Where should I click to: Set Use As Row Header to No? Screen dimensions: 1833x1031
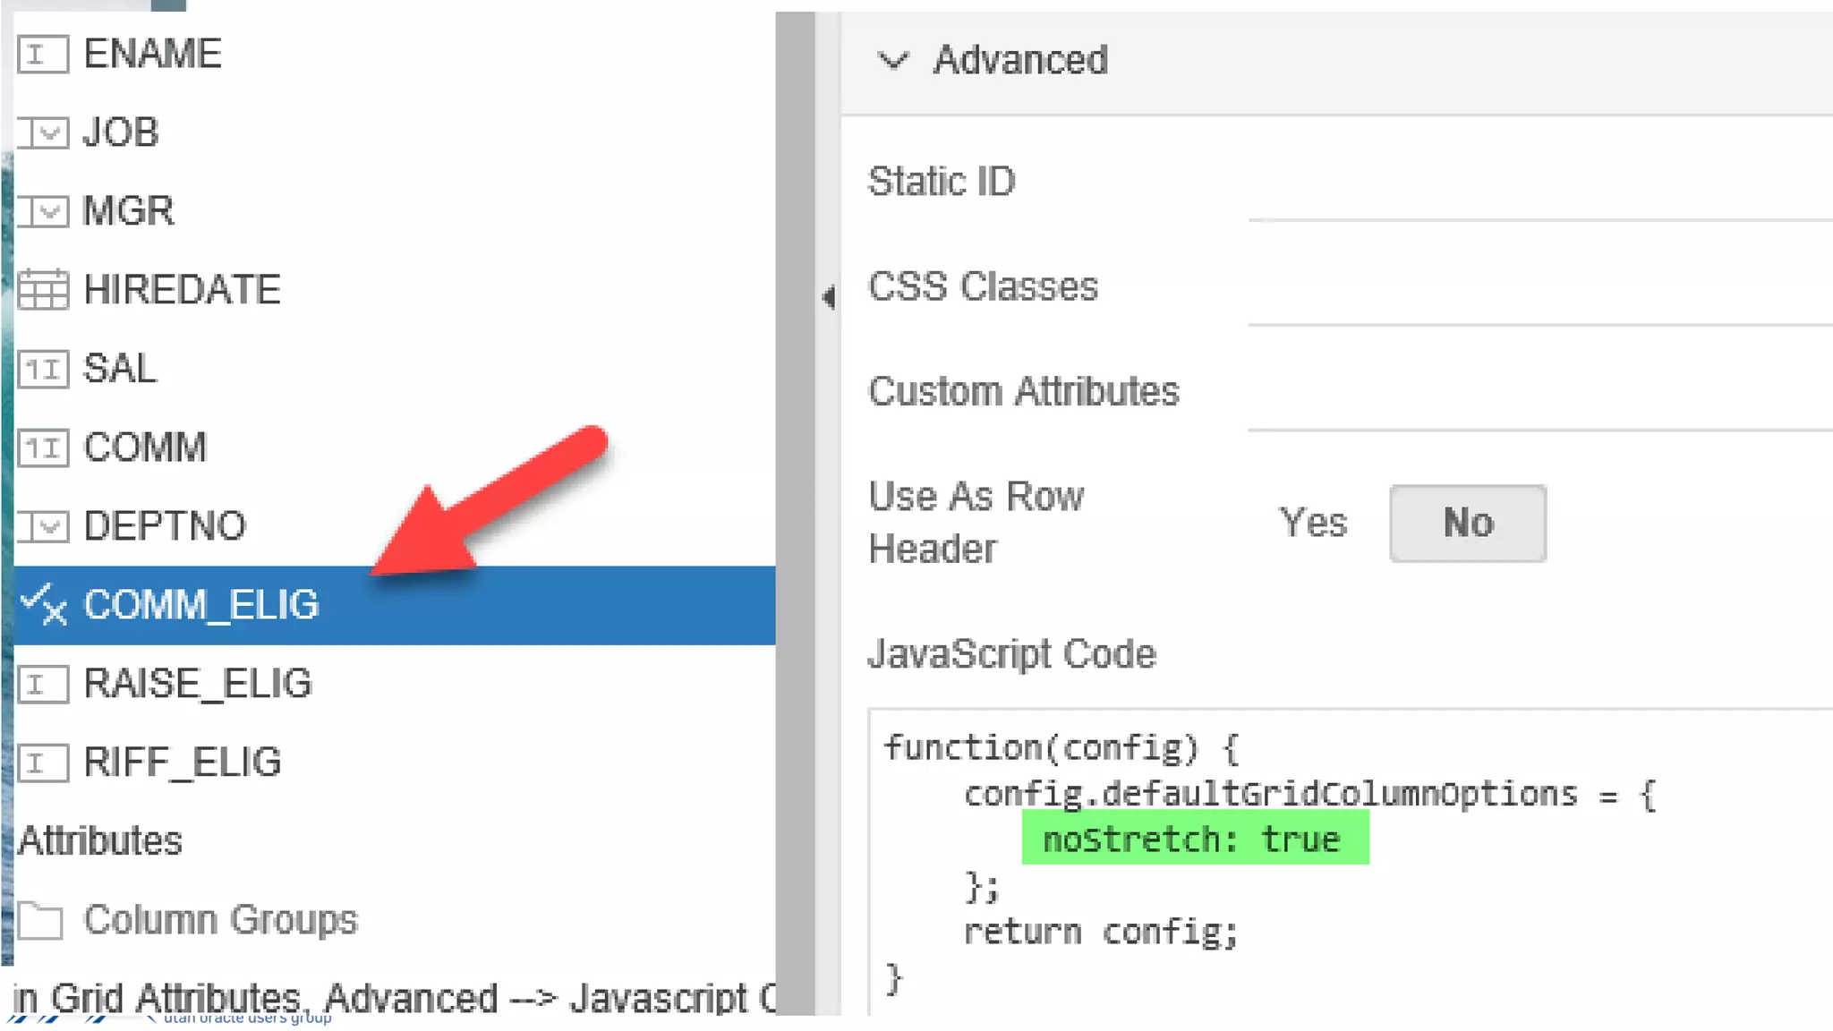tap(1467, 523)
